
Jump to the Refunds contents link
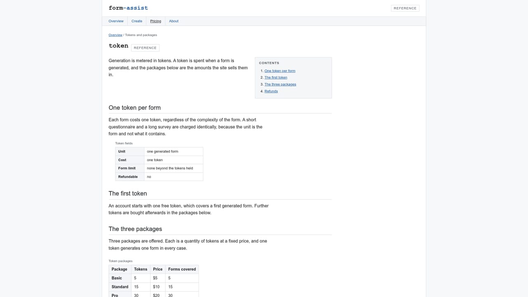(271, 91)
